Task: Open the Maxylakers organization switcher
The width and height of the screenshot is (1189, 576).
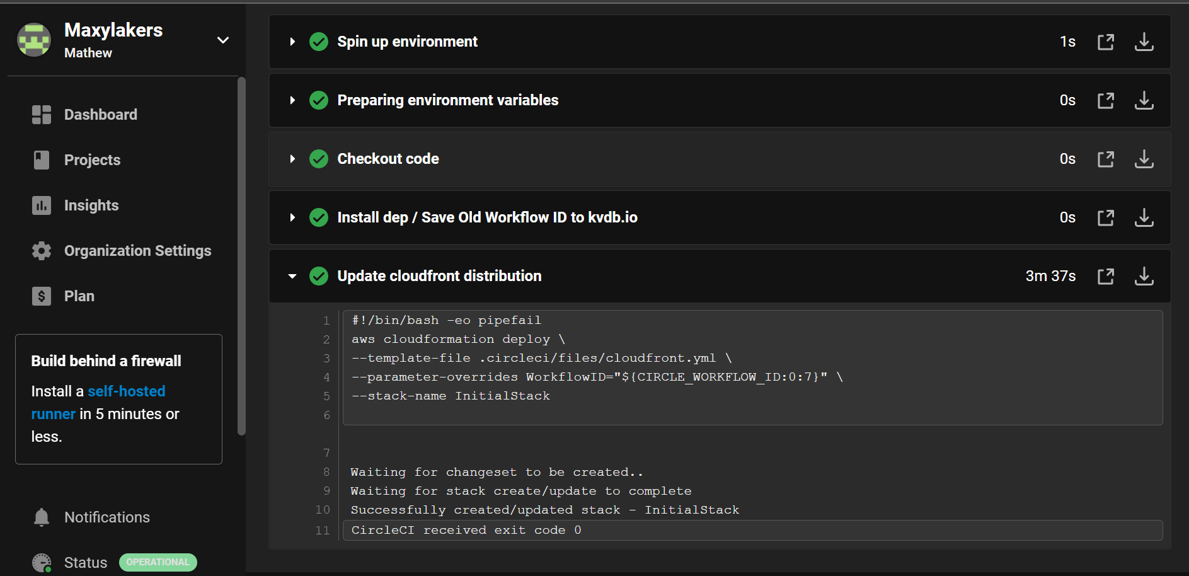Action: pos(223,40)
